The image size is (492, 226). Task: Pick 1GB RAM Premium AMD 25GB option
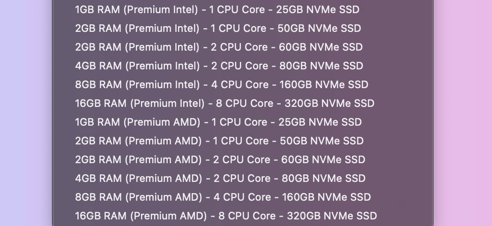[218, 122]
